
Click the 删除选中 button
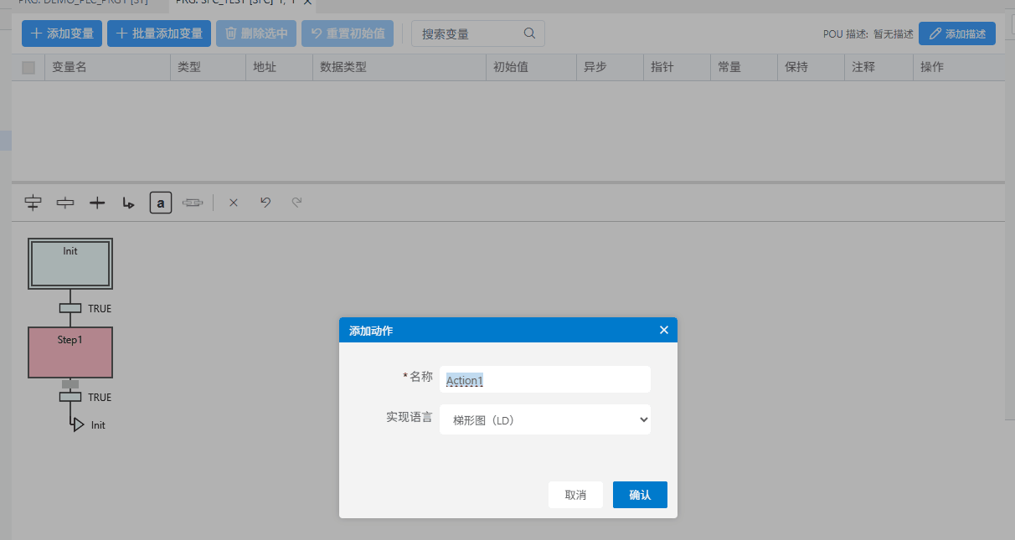[256, 33]
